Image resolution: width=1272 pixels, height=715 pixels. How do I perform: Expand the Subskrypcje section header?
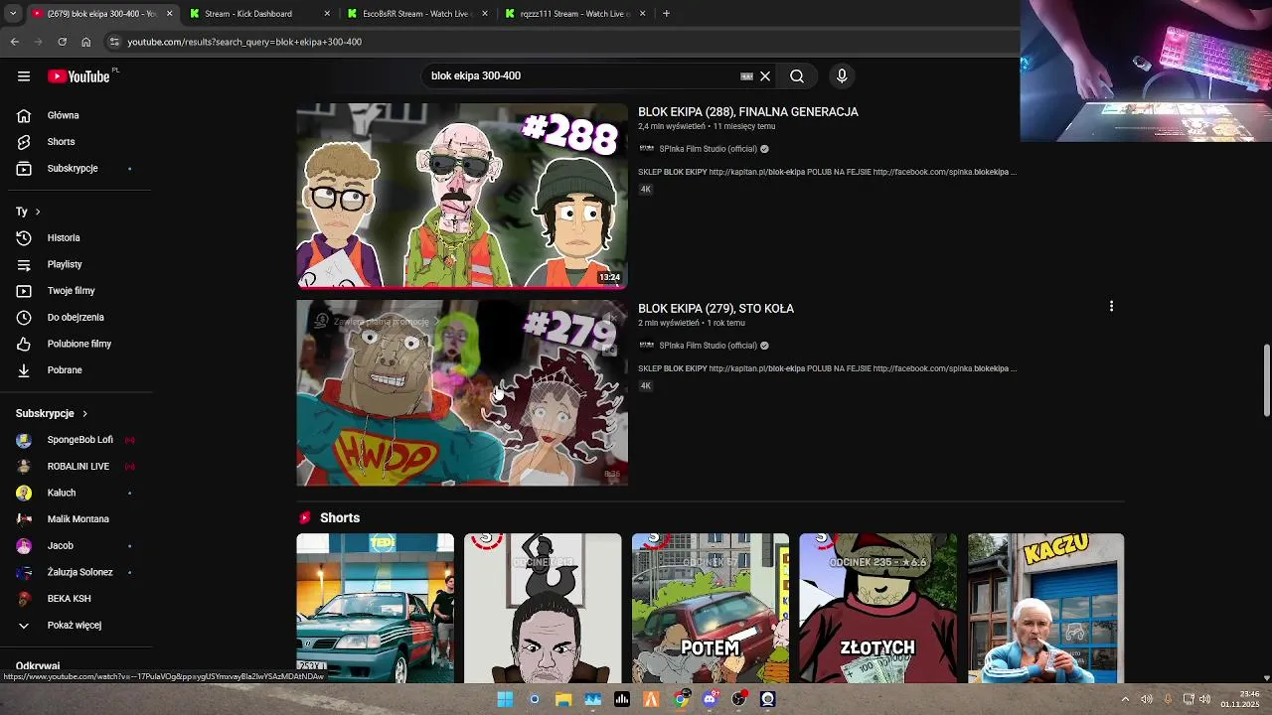(x=52, y=413)
